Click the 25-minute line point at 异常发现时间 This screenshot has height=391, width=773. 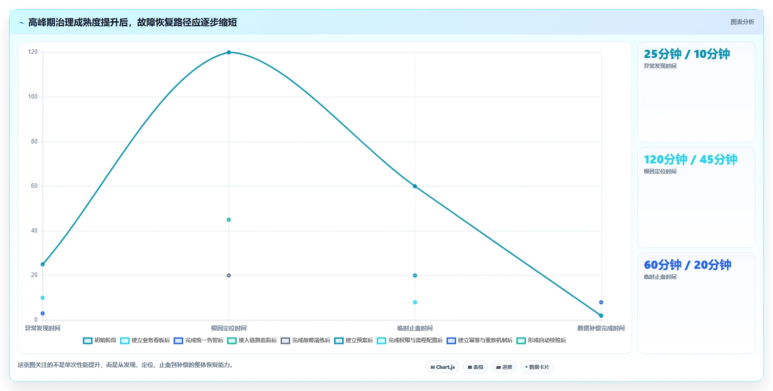pyautogui.click(x=43, y=264)
